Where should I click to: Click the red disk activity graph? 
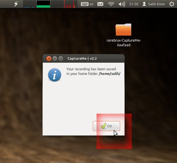71,4
